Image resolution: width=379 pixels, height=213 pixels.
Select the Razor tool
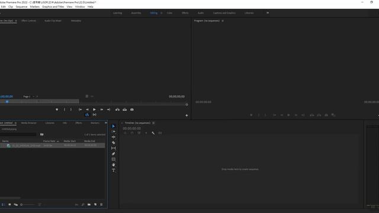click(113, 143)
